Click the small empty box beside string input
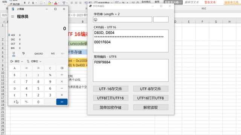 161,19
